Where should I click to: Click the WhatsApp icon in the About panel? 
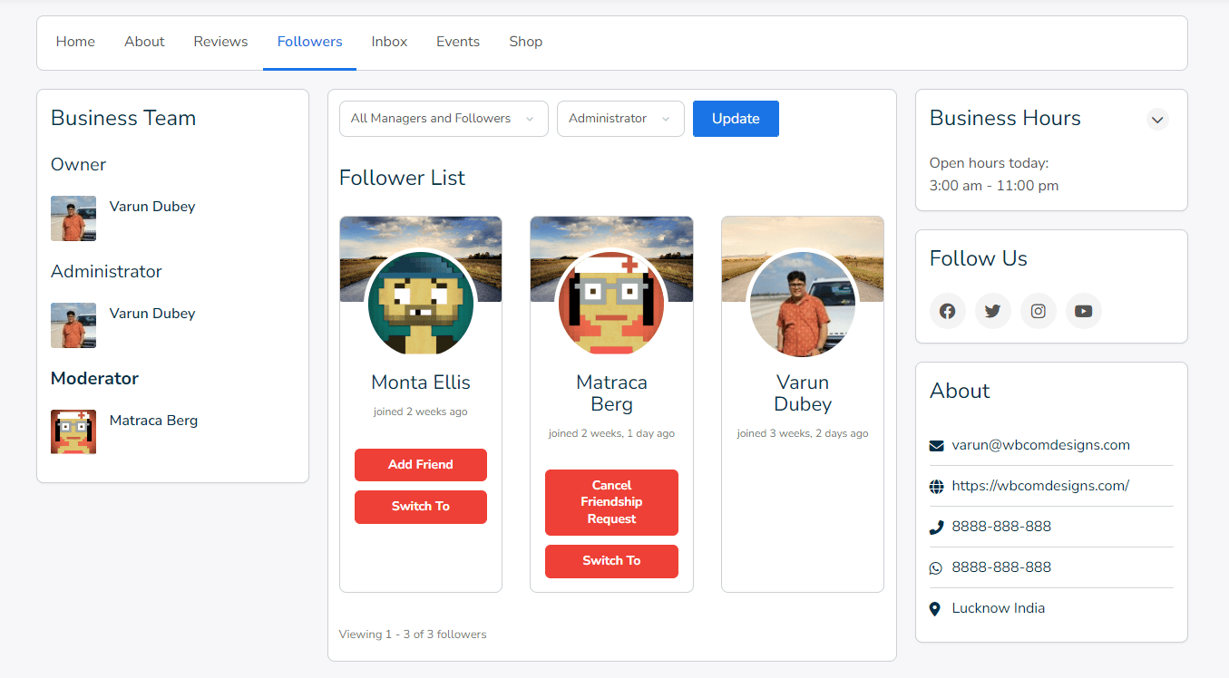click(935, 567)
